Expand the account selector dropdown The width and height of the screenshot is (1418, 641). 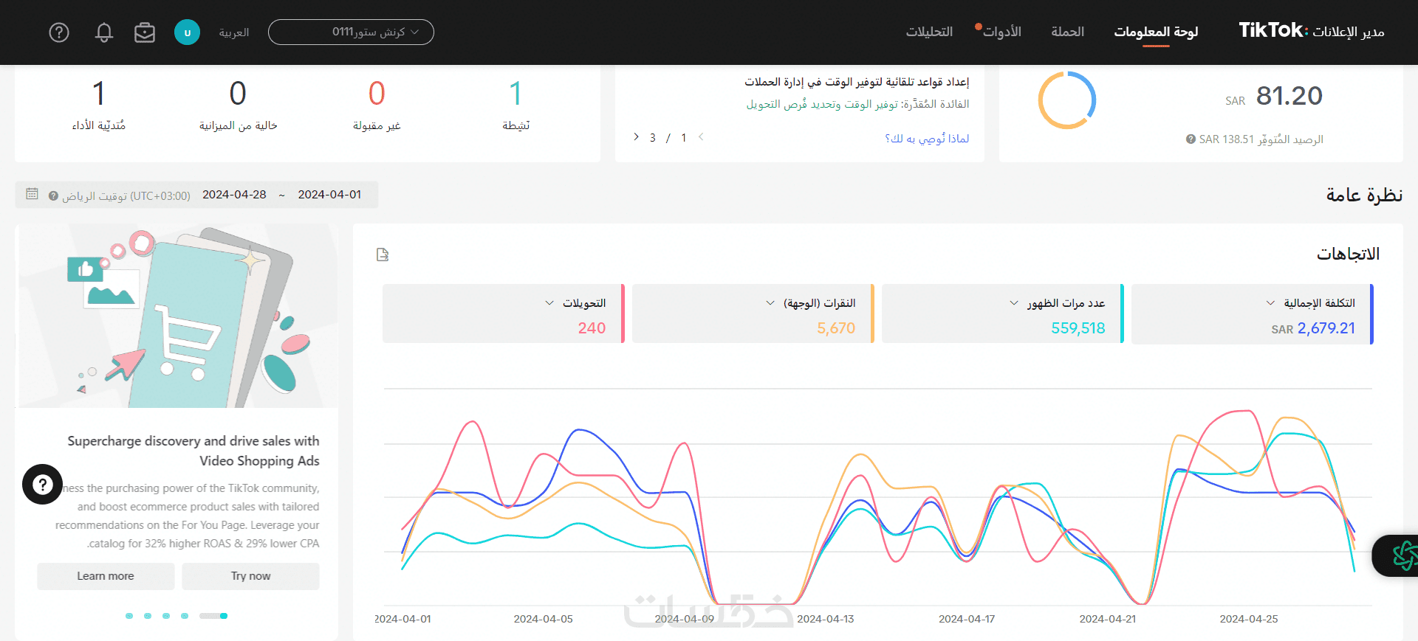351,32
